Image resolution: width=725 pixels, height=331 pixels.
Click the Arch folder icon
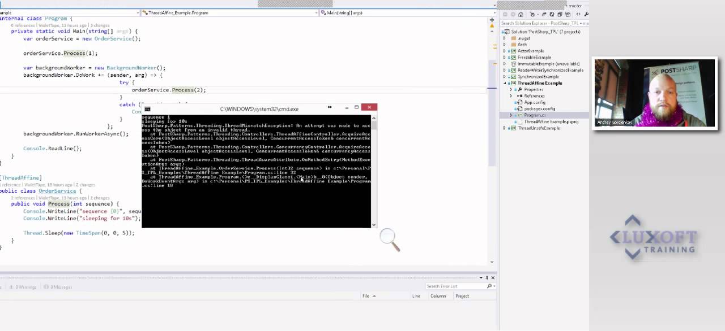tap(514, 45)
